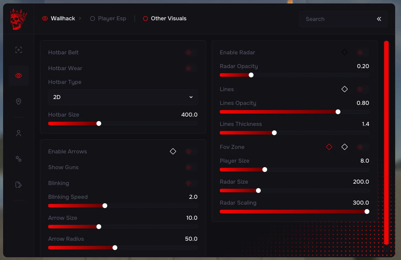Viewport: 401px width, 260px height.
Task: Click the Radar Opacity slider handle
Action: tap(251, 75)
